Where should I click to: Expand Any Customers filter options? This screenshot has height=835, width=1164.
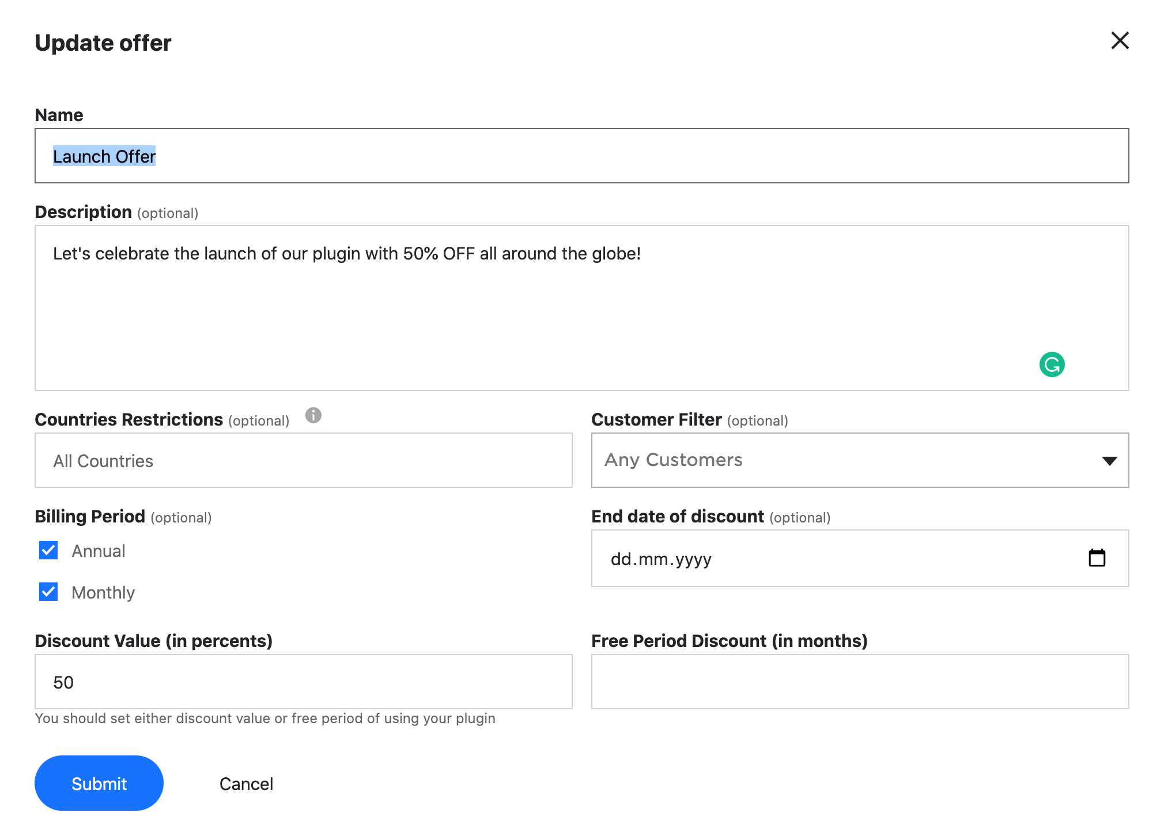point(860,460)
